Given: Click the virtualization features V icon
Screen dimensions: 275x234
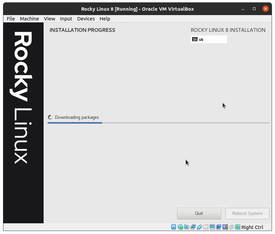Looking at the screenshot, I should coord(224,227).
